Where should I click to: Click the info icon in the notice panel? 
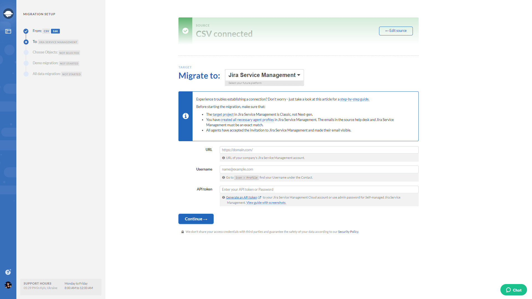tap(186, 116)
